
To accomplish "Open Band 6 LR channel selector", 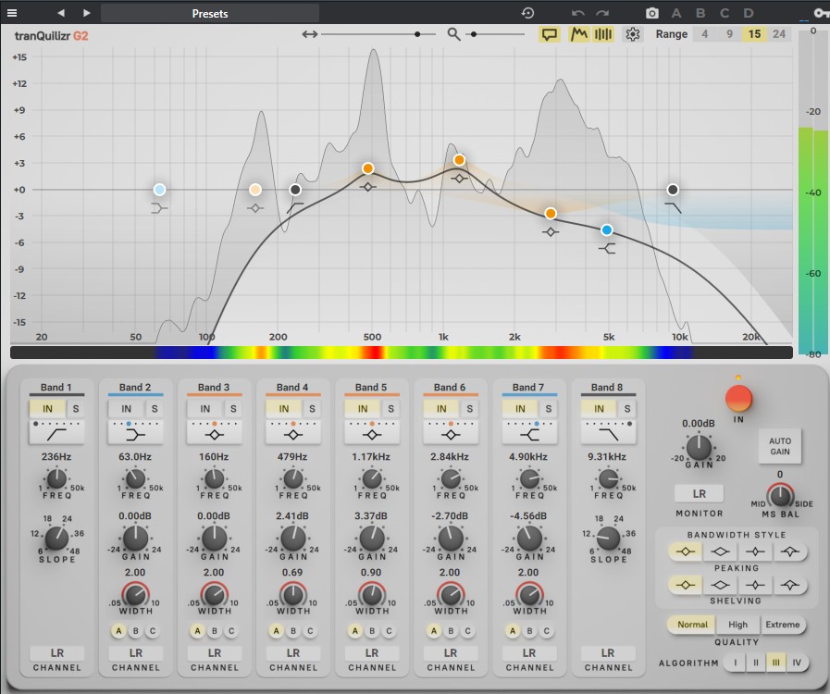I will (x=451, y=653).
